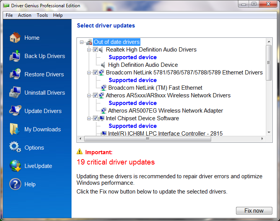Click network icon beside Atheros Wireless Network Drivers

pos(101,95)
